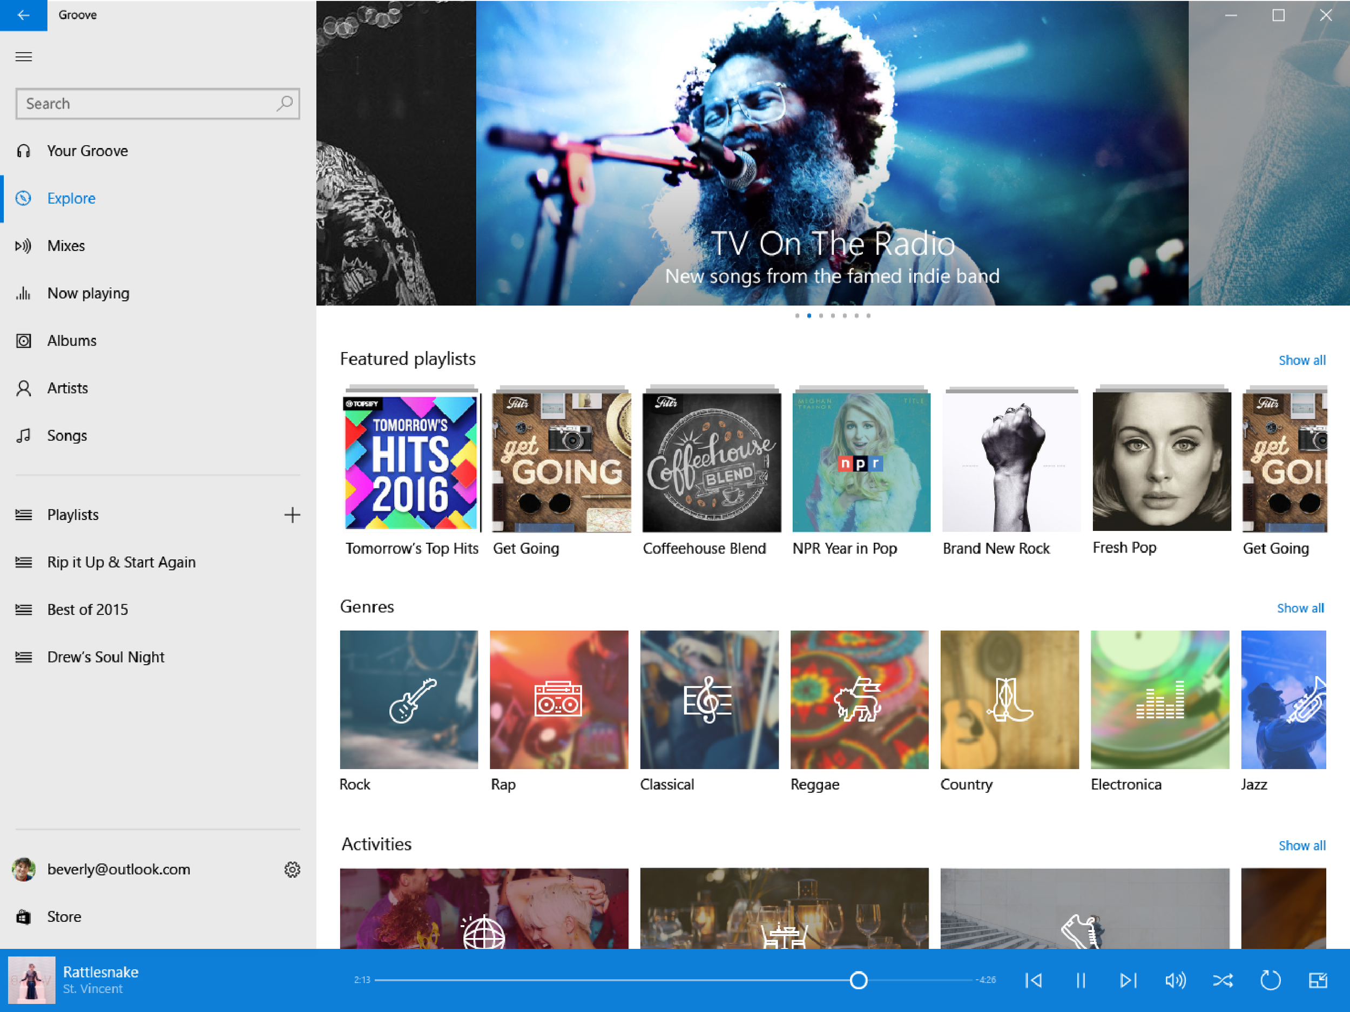Select the Electronica genre equalizer tile
The height and width of the screenshot is (1012, 1350).
point(1159,699)
